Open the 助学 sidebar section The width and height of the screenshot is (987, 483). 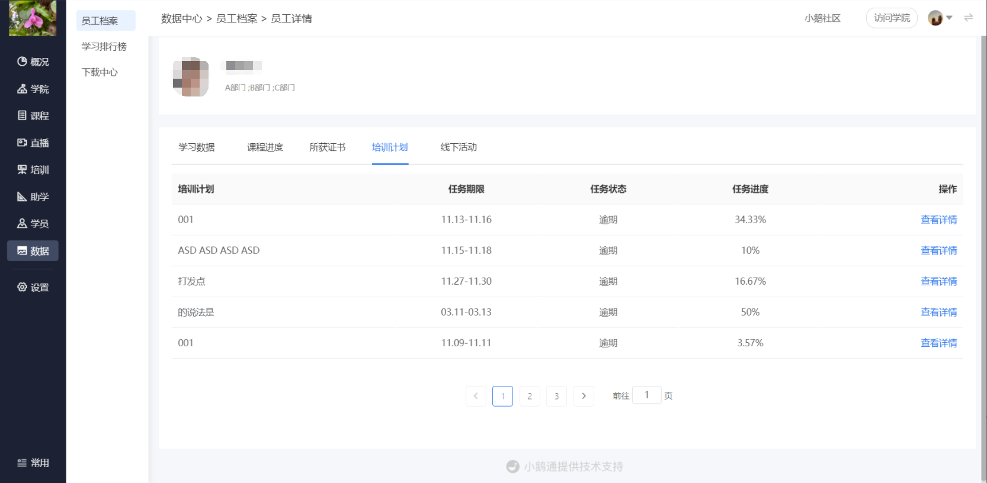pos(33,197)
